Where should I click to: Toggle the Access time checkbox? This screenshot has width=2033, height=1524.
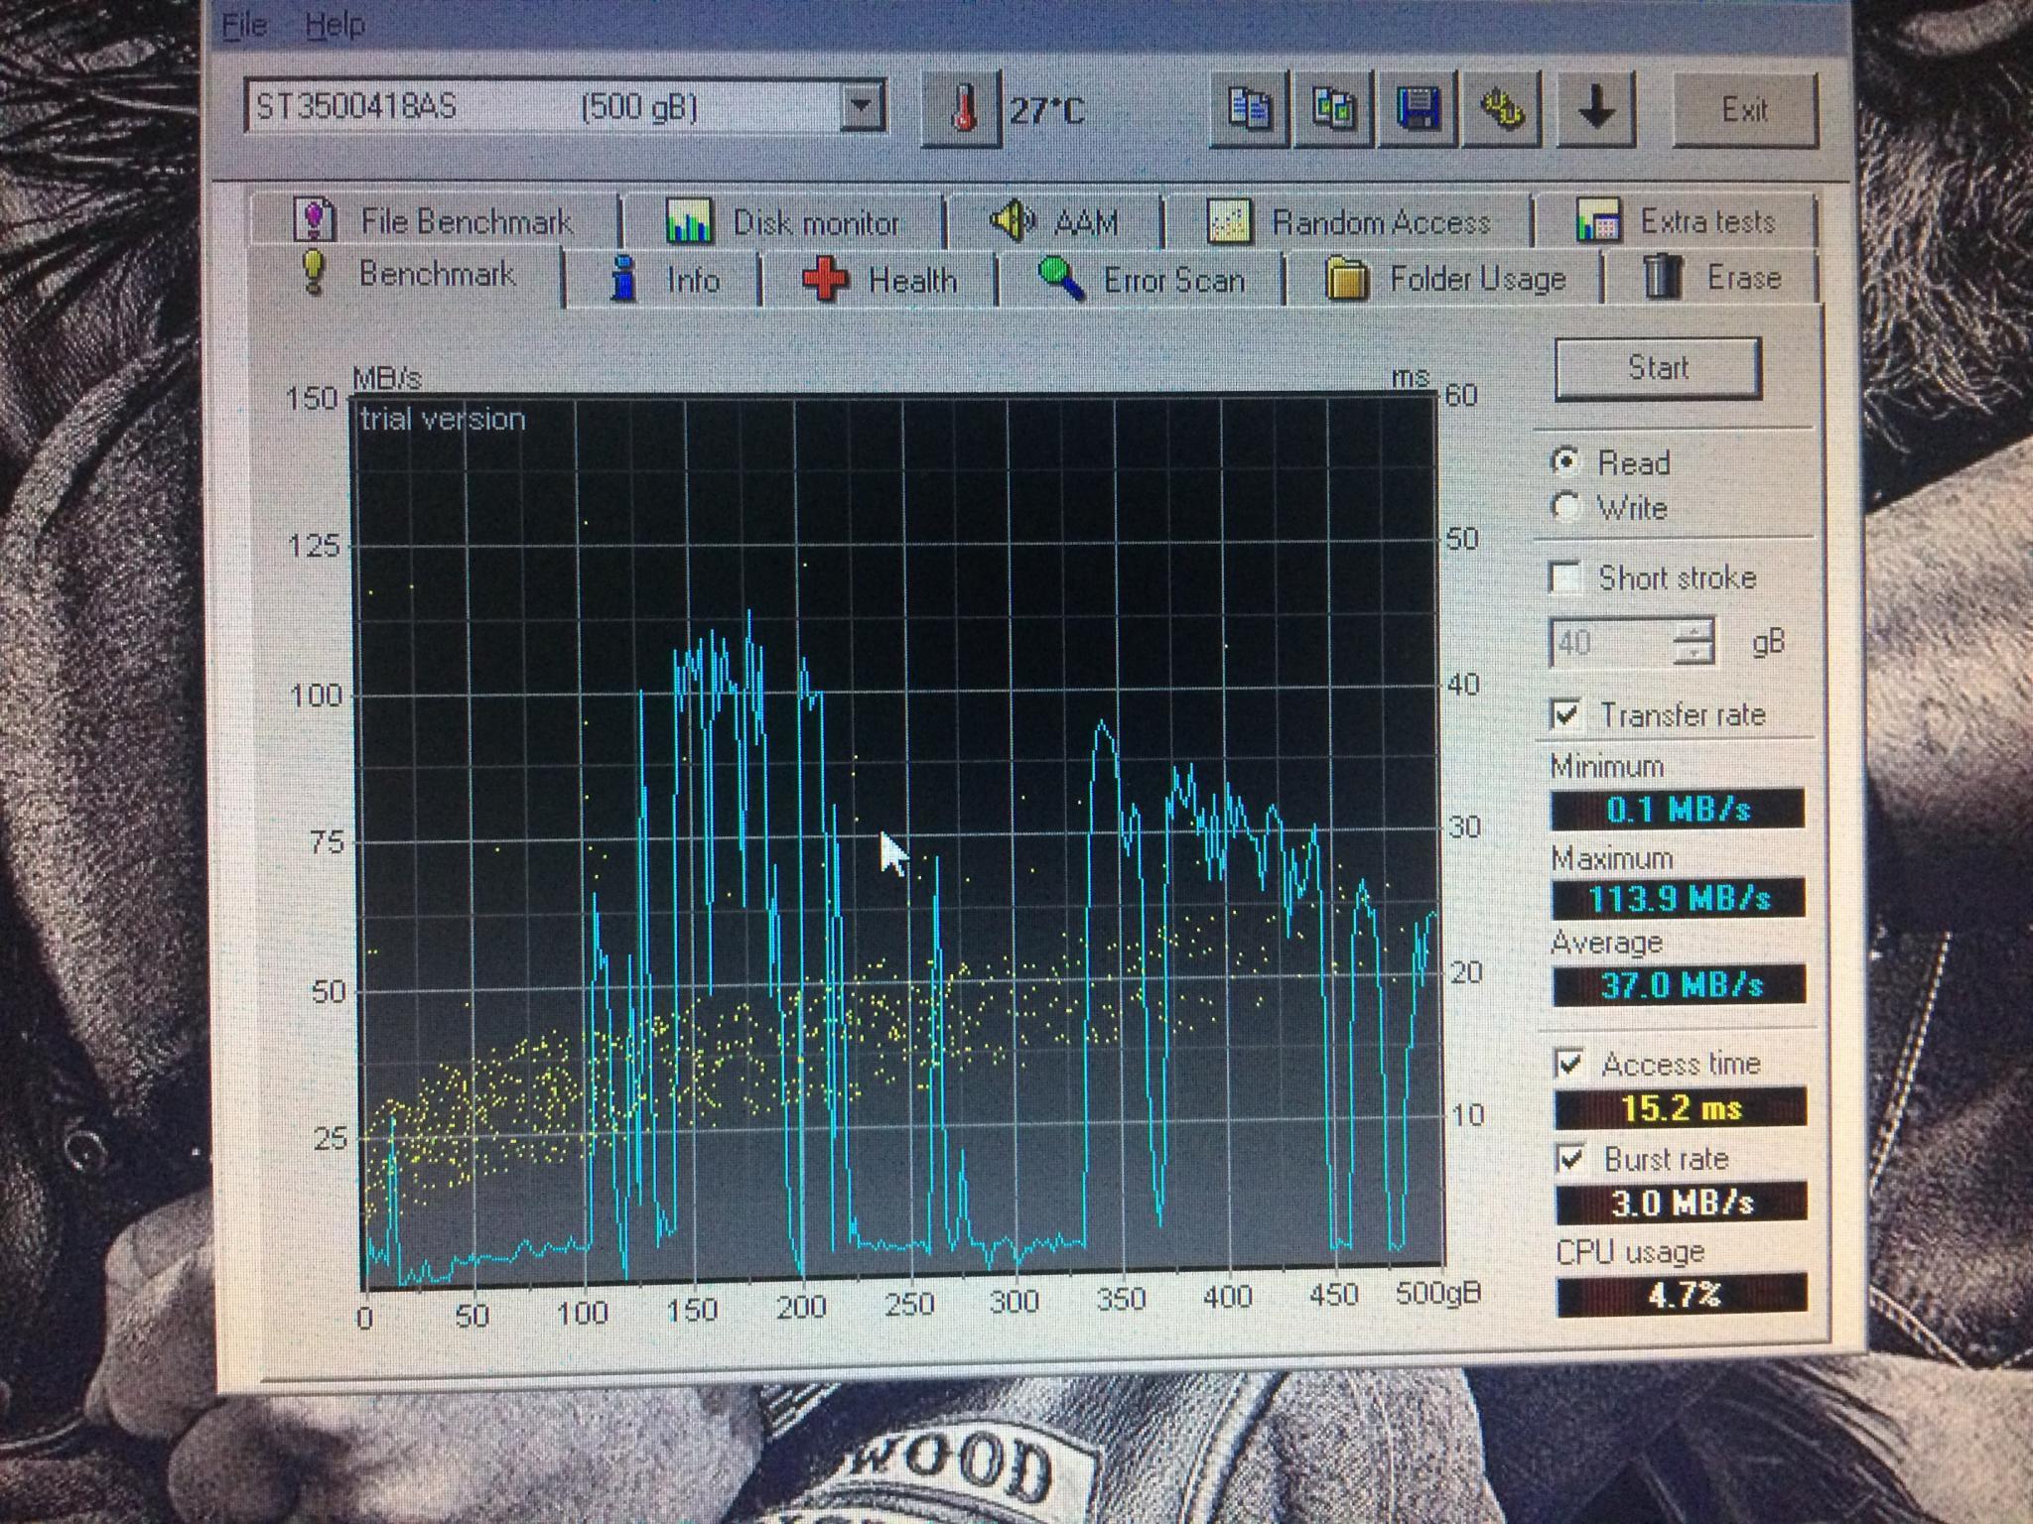[1569, 1064]
